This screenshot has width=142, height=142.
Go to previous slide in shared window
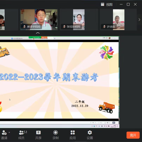pyautogui.click(x=91, y=123)
